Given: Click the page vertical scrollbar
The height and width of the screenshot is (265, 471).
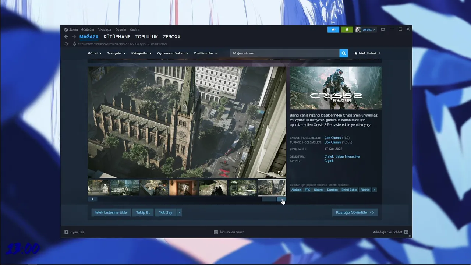Looking at the screenshot, I should click(x=410, y=75).
